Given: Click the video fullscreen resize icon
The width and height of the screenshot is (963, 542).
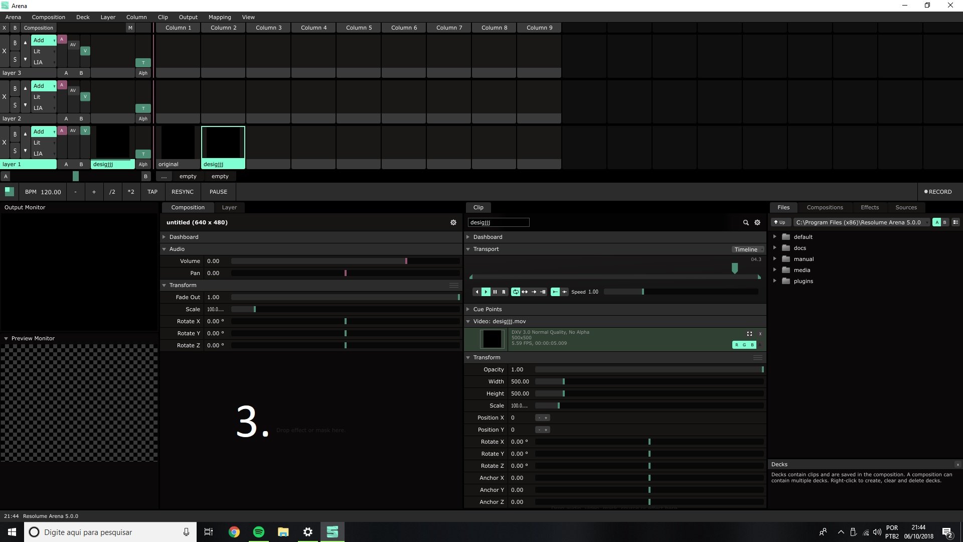Looking at the screenshot, I should [x=749, y=334].
